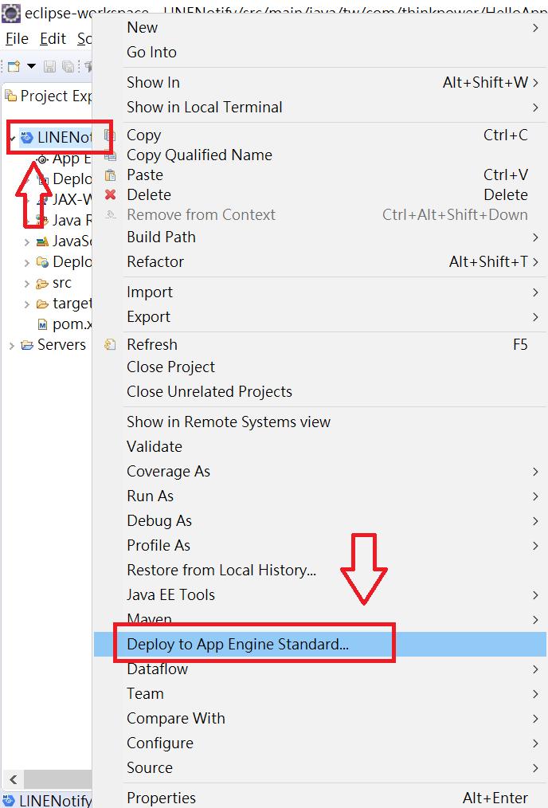This screenshot has width=548, height=808.
Task: Click the Eclipse application icon in title bar
Action: click(x=11, y=13)
